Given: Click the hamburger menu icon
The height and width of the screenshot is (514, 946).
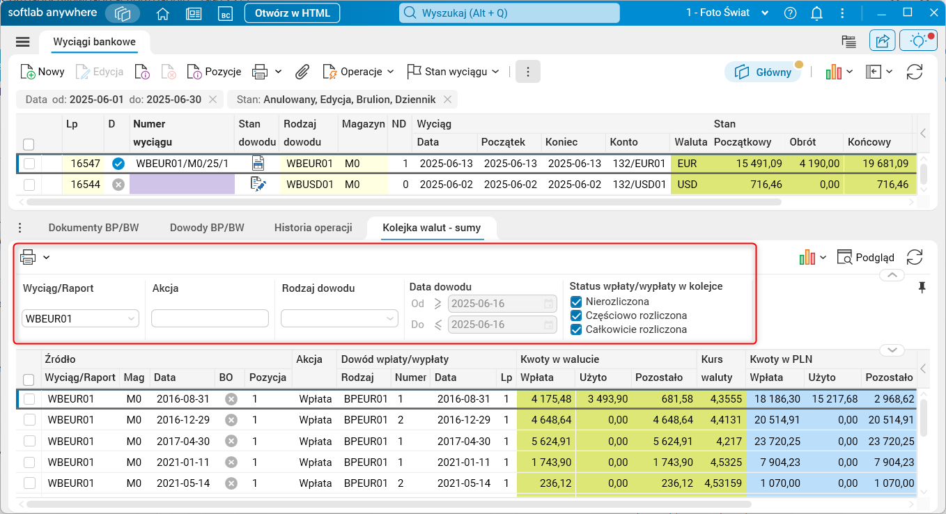Looking at the screenshot, I should tap(23, 42).
